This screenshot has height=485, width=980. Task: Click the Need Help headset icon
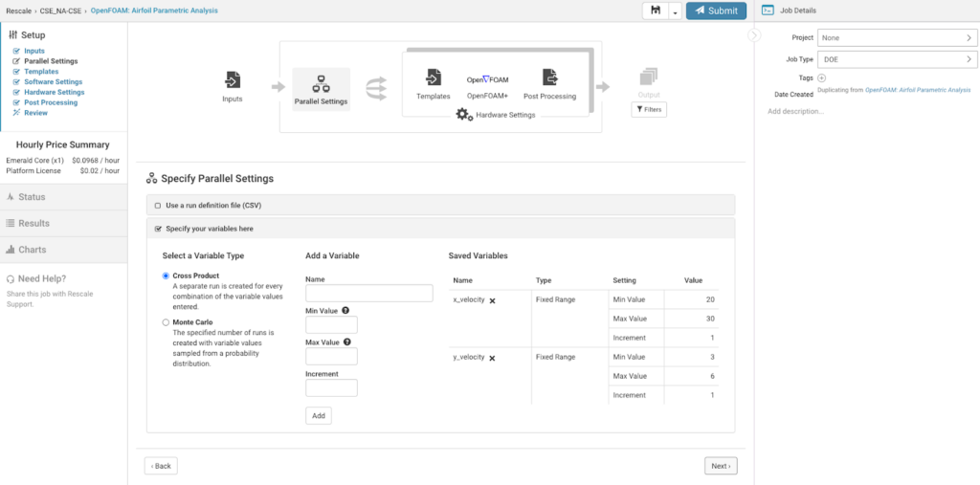pyautogui.click(x=11, y=278)
